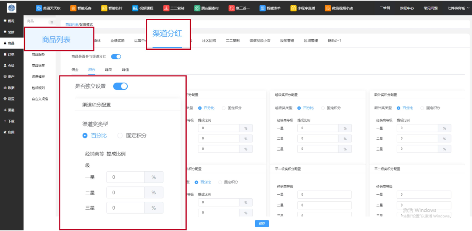Open 商品标签 in the submenu
This screenshot has height=231, width=472.
38,66
